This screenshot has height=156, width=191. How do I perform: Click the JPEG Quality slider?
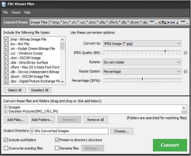tap(142, 52)
